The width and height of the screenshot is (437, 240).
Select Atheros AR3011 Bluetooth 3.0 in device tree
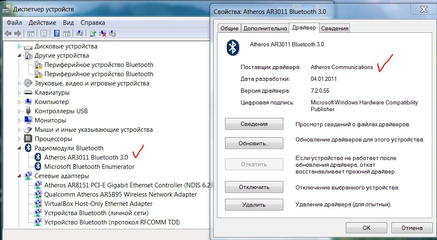[x=86, y=157]
